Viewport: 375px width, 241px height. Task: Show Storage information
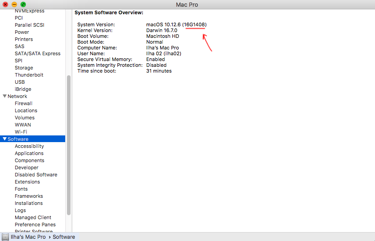tap(24, 68)
